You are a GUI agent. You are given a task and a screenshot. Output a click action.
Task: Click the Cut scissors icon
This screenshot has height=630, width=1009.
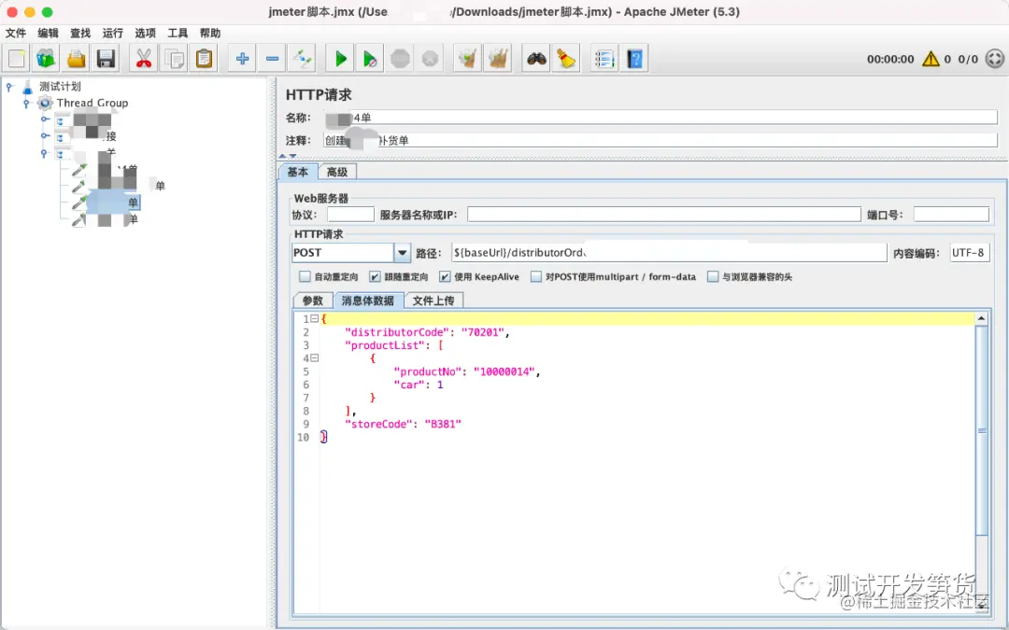coord(144,59)
